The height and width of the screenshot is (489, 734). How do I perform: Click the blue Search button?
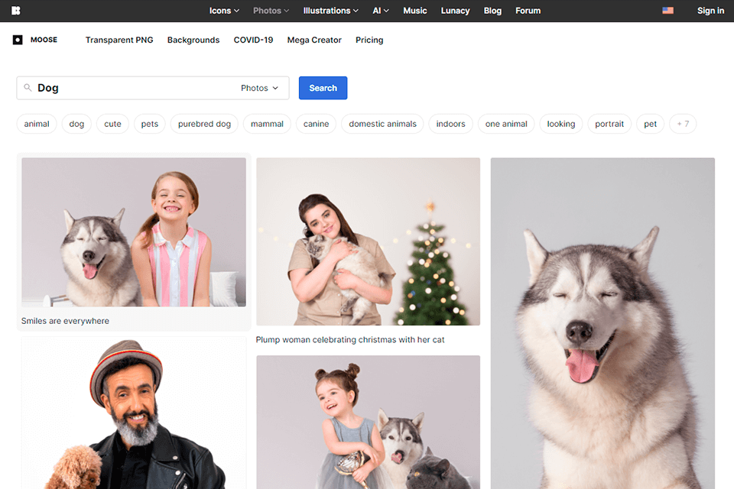(323, 88)
